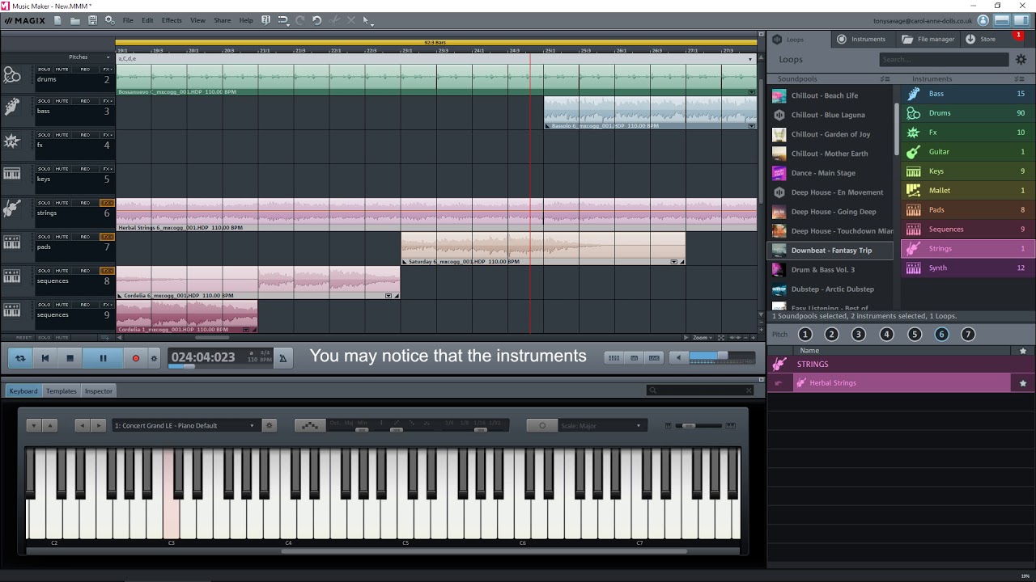The image size is (1036, 582).
Task: Open the Share menu
Action: click(x=222, y=20)
